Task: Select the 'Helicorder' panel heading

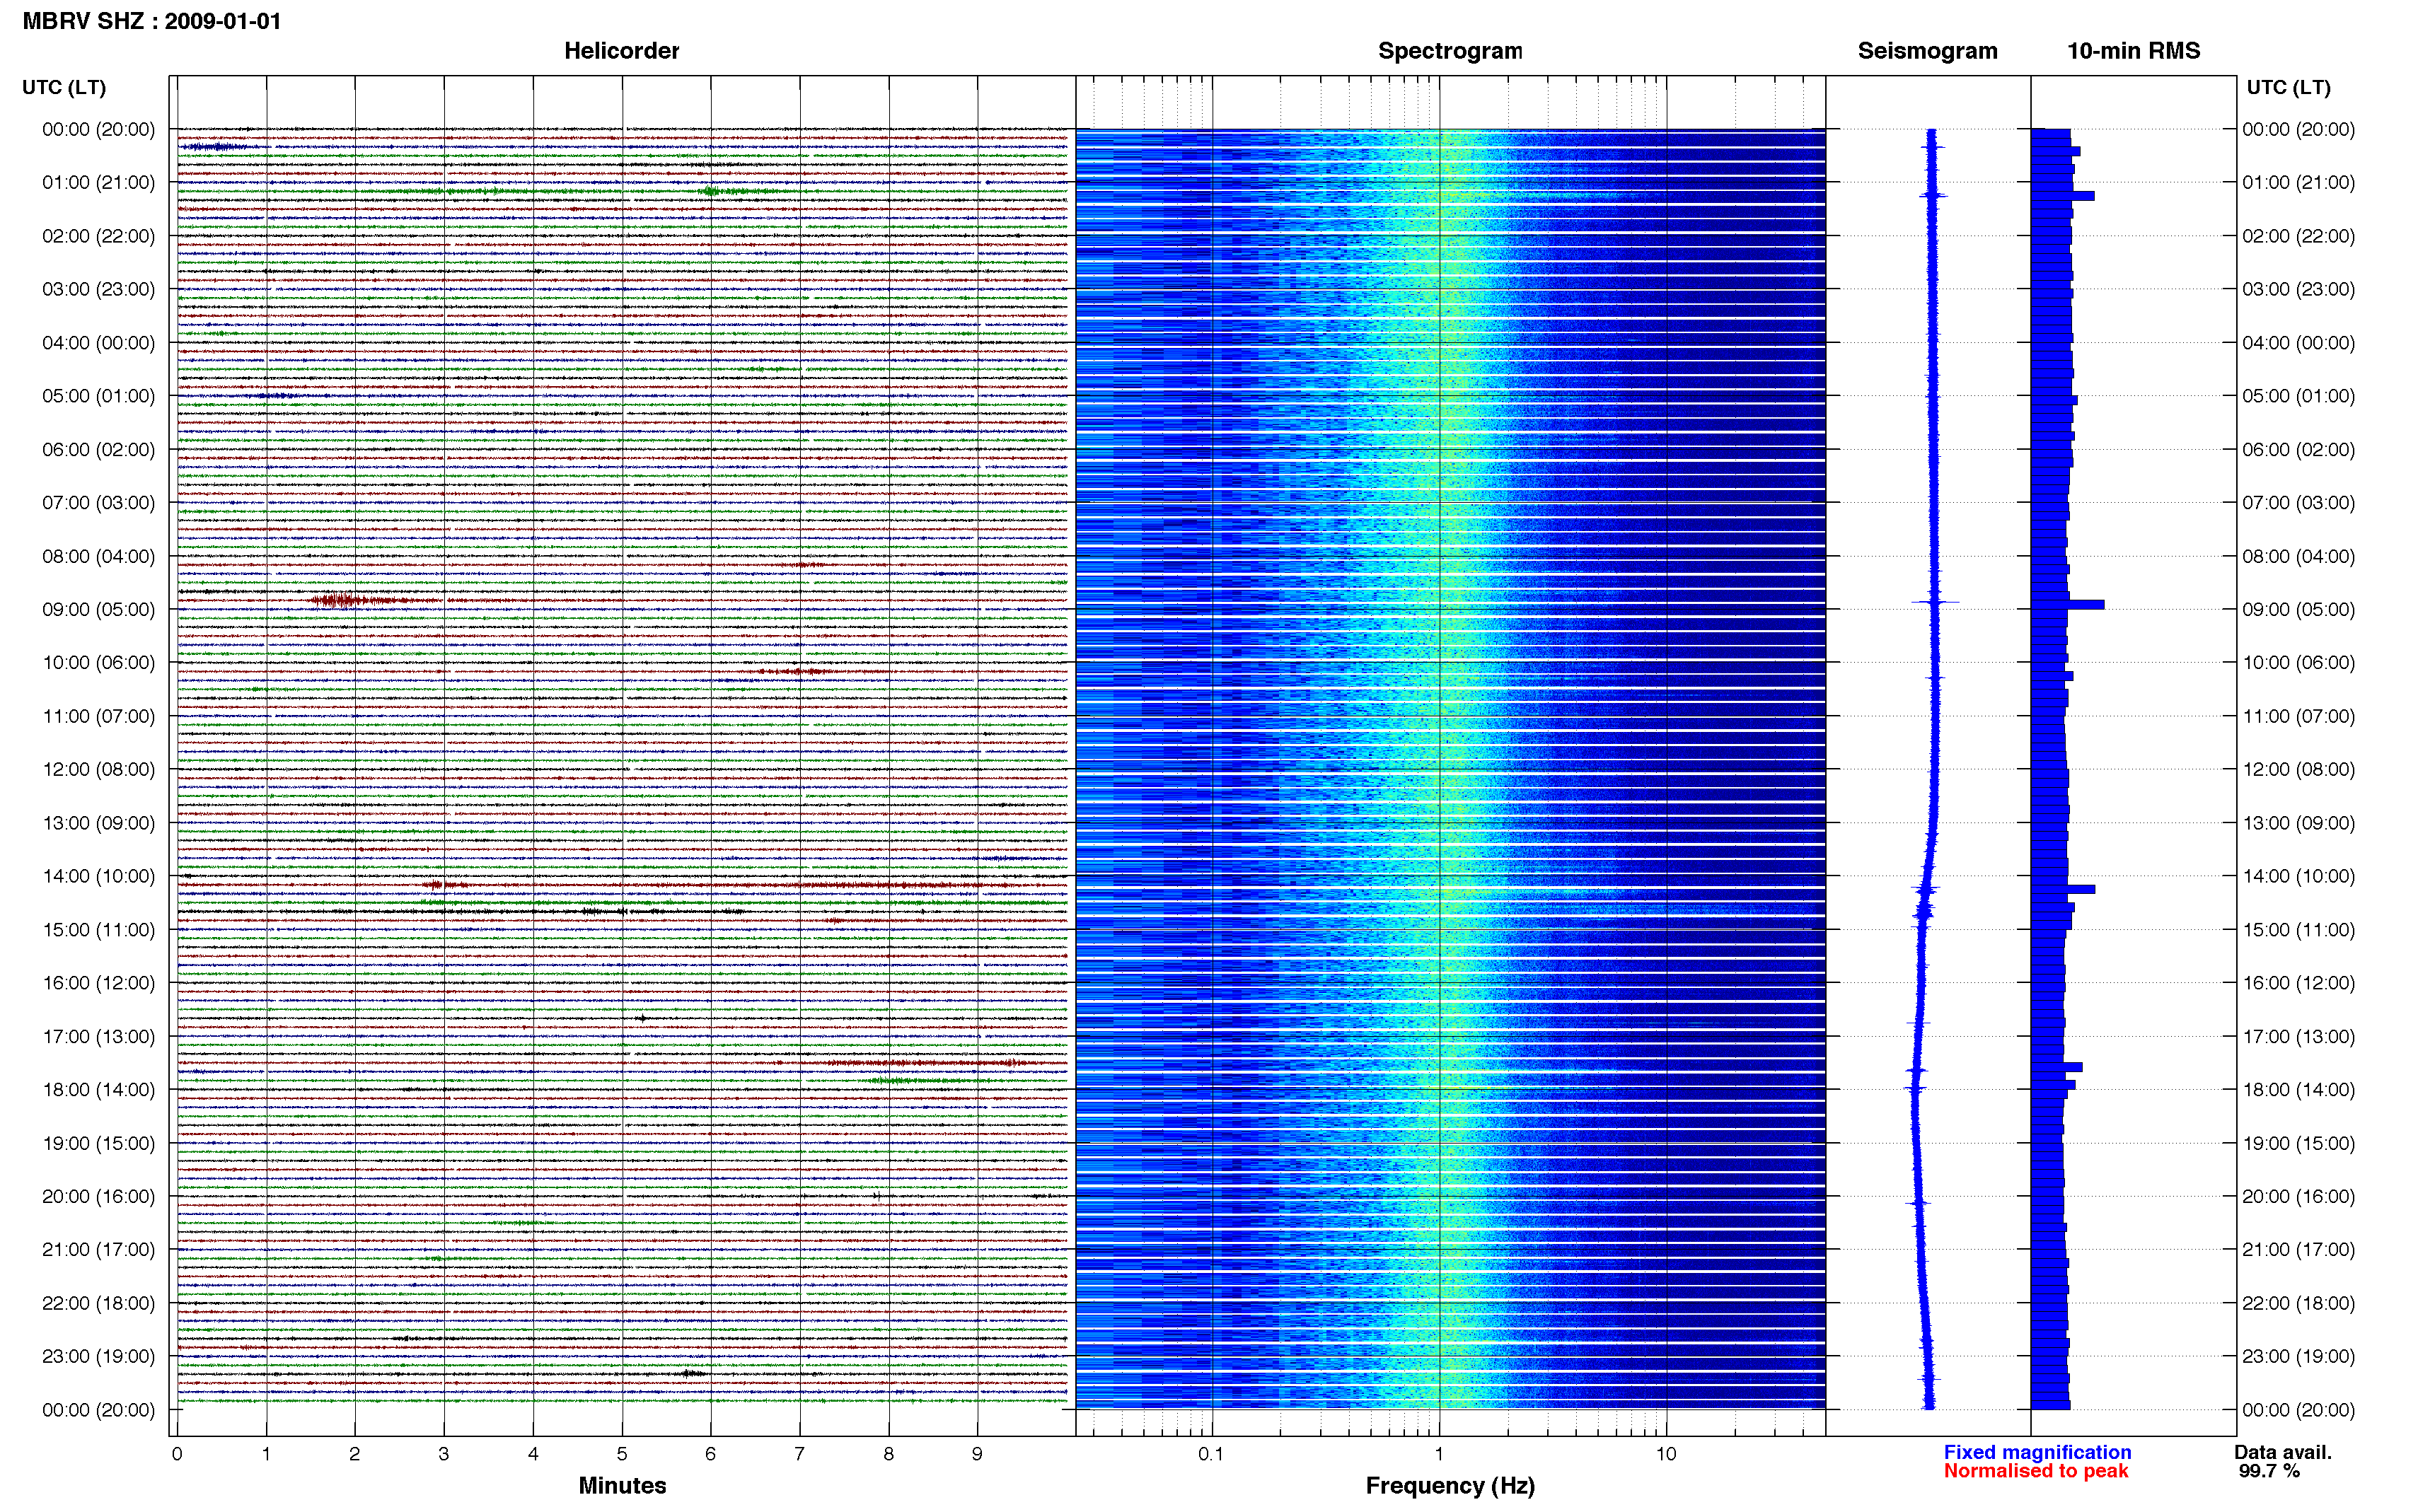Action: coord(621,51)
